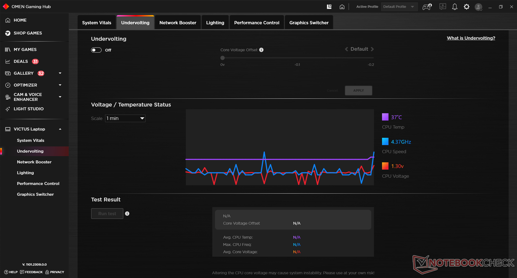The height and width of the screenshot is (278, 517).
Task: Click the HELP question mark icon
Action: coord(6,272)
